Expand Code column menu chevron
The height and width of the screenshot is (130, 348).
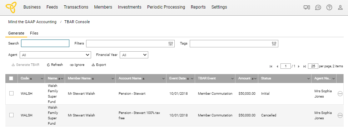point(42,78)
